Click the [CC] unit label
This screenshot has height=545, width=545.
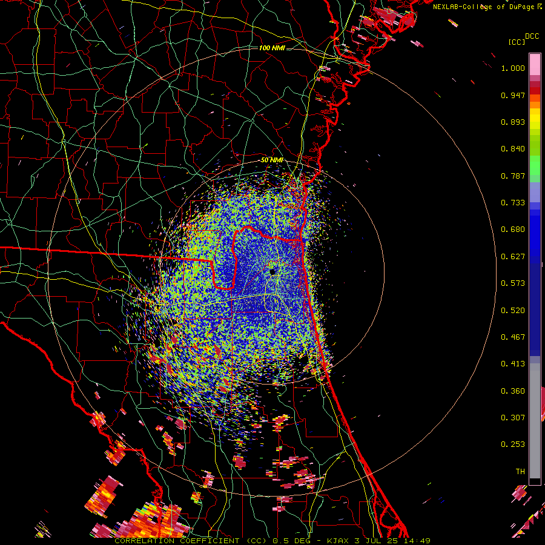point(517,42)
